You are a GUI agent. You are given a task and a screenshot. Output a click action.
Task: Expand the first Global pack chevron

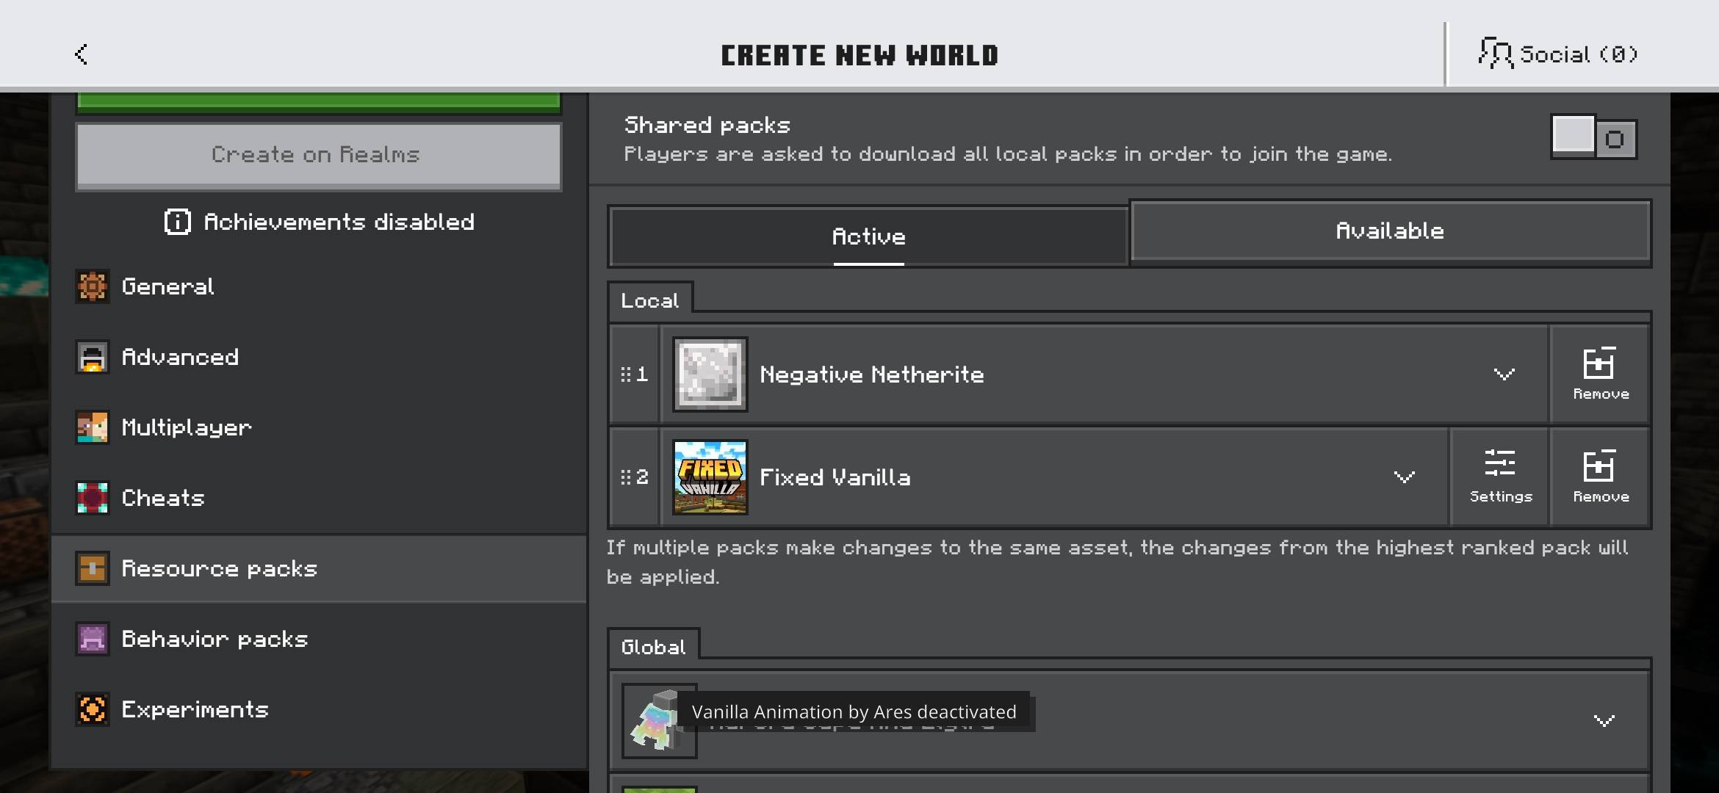pos(1604,720)
